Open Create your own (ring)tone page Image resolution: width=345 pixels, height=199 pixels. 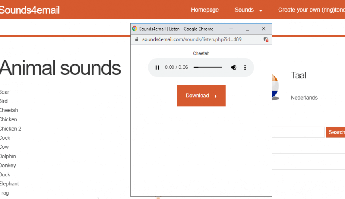click(x=311, y=10)
